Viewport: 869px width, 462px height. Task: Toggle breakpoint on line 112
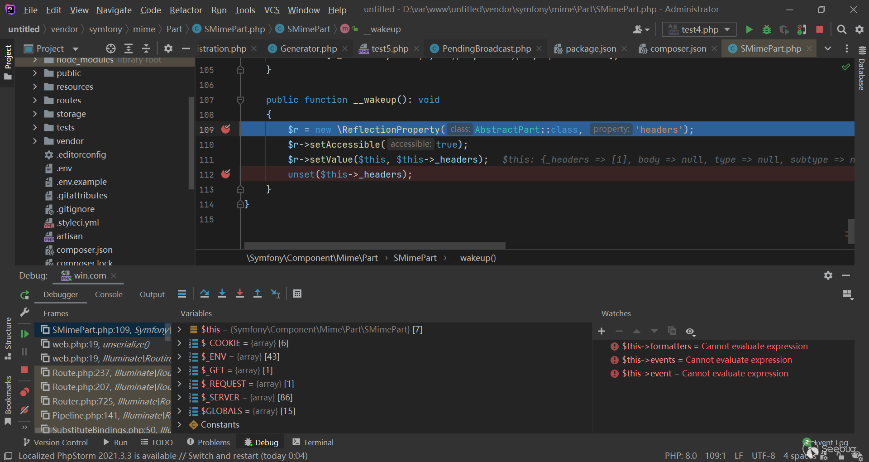[x=226, y=174]
